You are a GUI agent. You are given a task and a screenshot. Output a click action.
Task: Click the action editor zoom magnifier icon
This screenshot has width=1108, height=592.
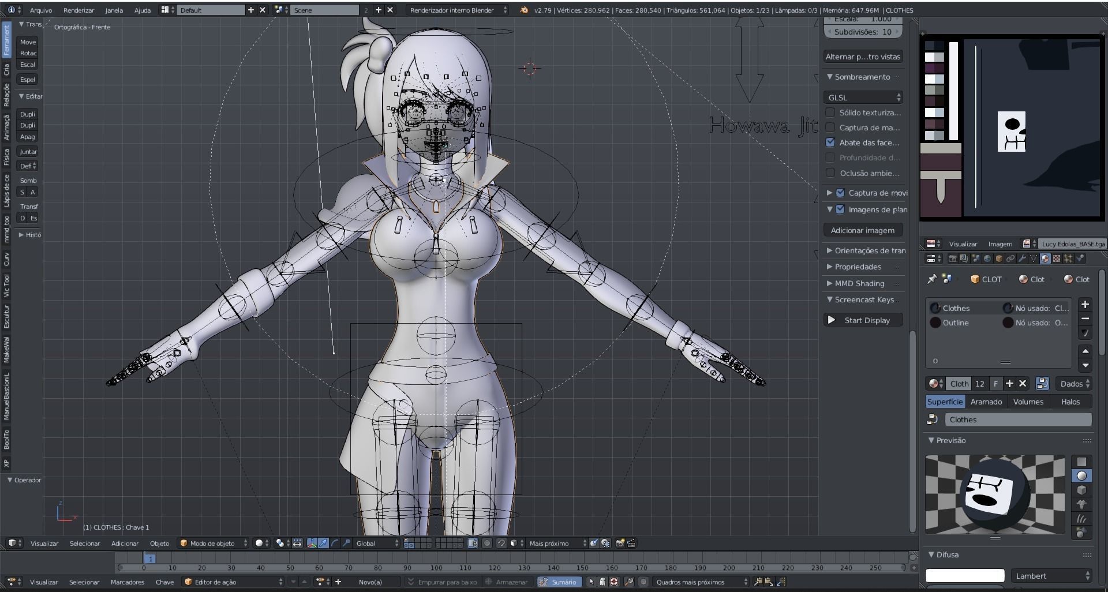point(629,582)
